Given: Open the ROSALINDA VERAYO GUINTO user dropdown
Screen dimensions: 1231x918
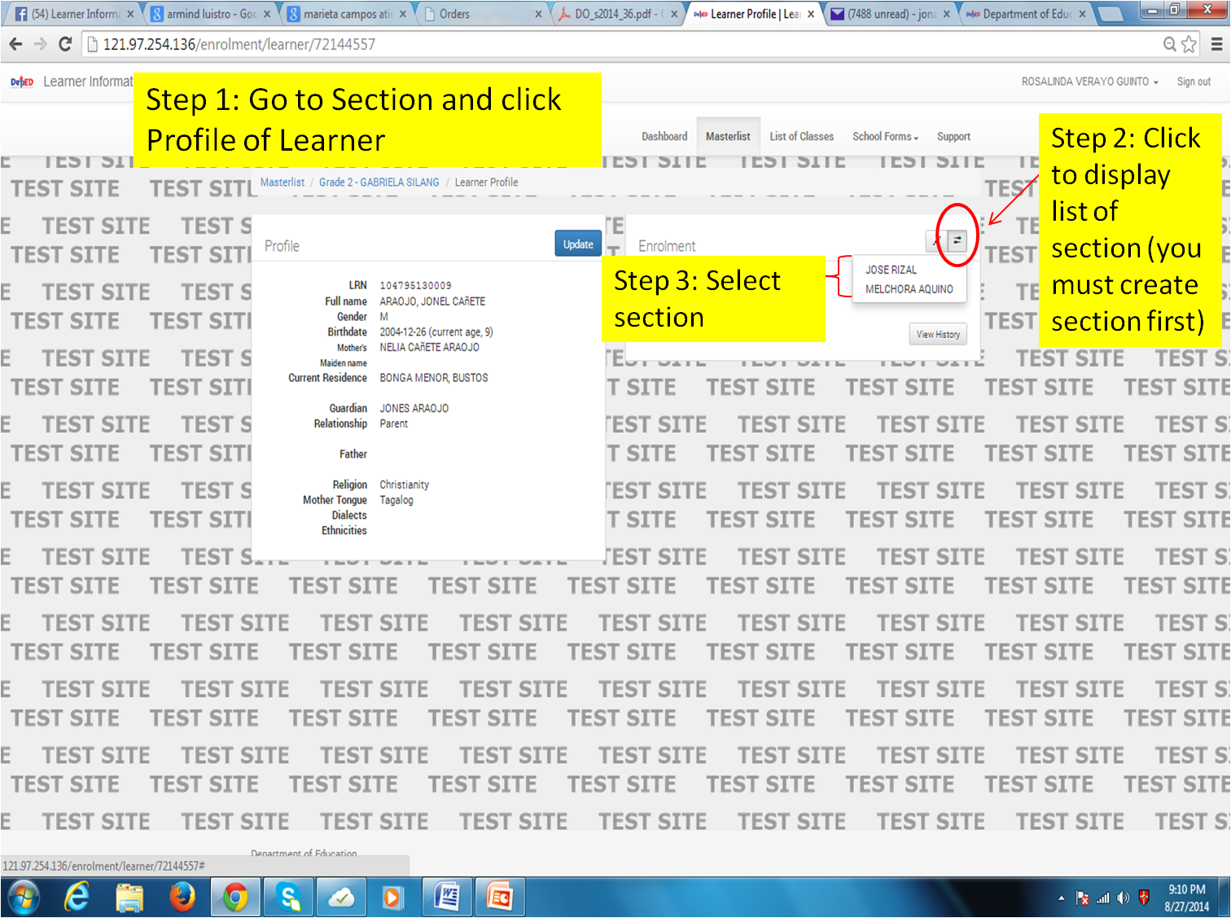Looking at the screenshot, I should click(x=1089, y=81).
